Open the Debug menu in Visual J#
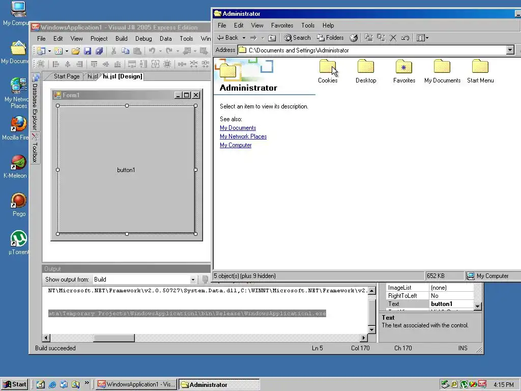The image size is (521, 391). point(143,39)
